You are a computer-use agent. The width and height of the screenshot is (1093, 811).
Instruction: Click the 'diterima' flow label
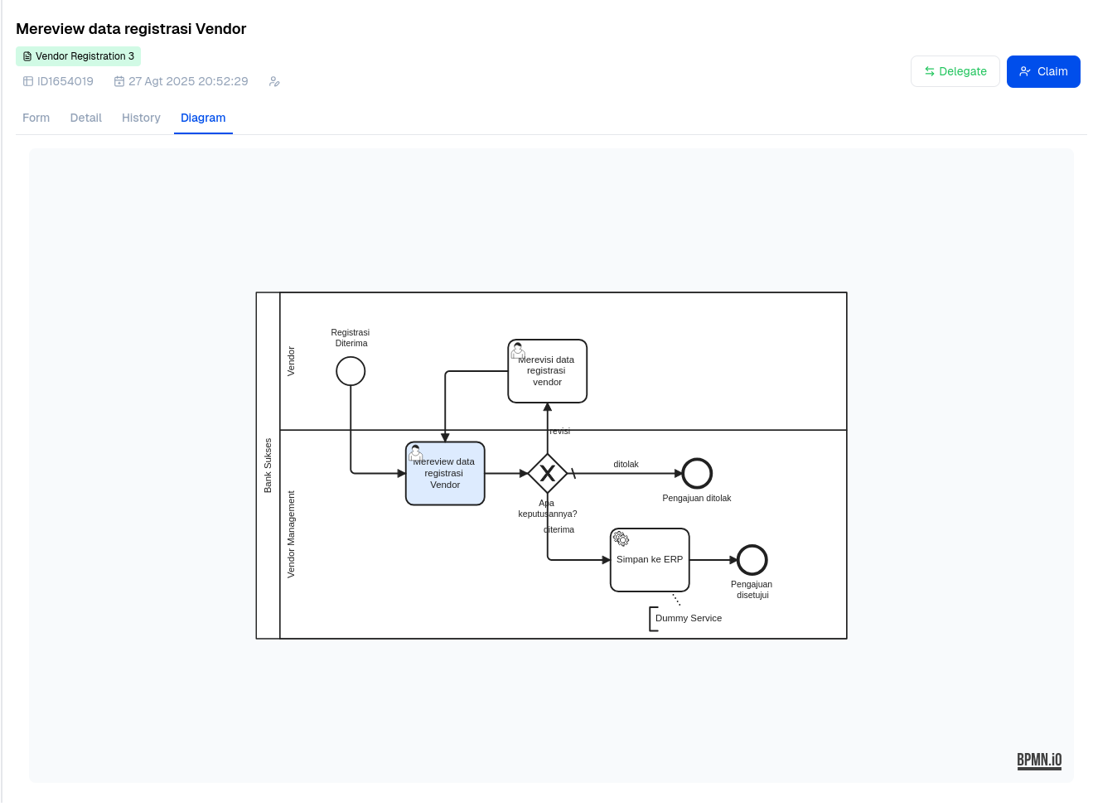[559, 529]
